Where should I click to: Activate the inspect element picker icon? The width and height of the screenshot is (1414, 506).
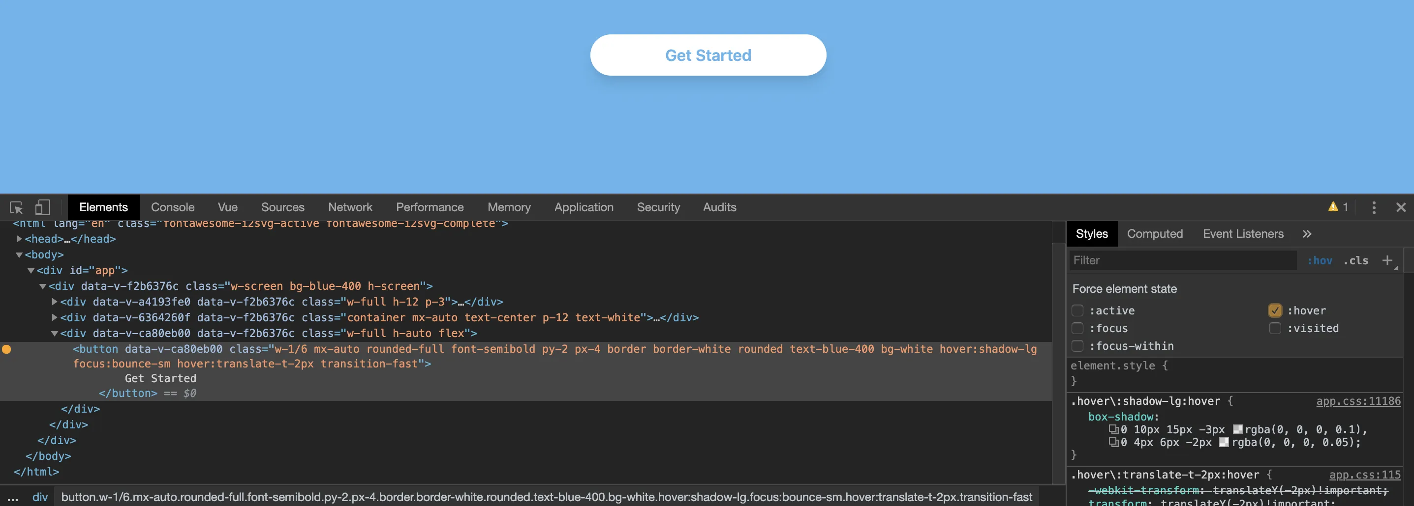[x=16, y=208]
